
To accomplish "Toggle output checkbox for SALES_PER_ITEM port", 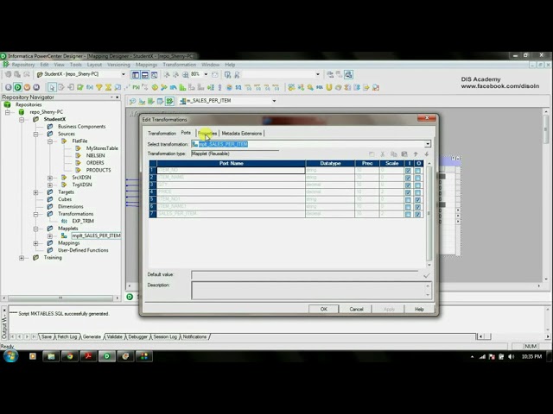I will [x=418, y=214].
